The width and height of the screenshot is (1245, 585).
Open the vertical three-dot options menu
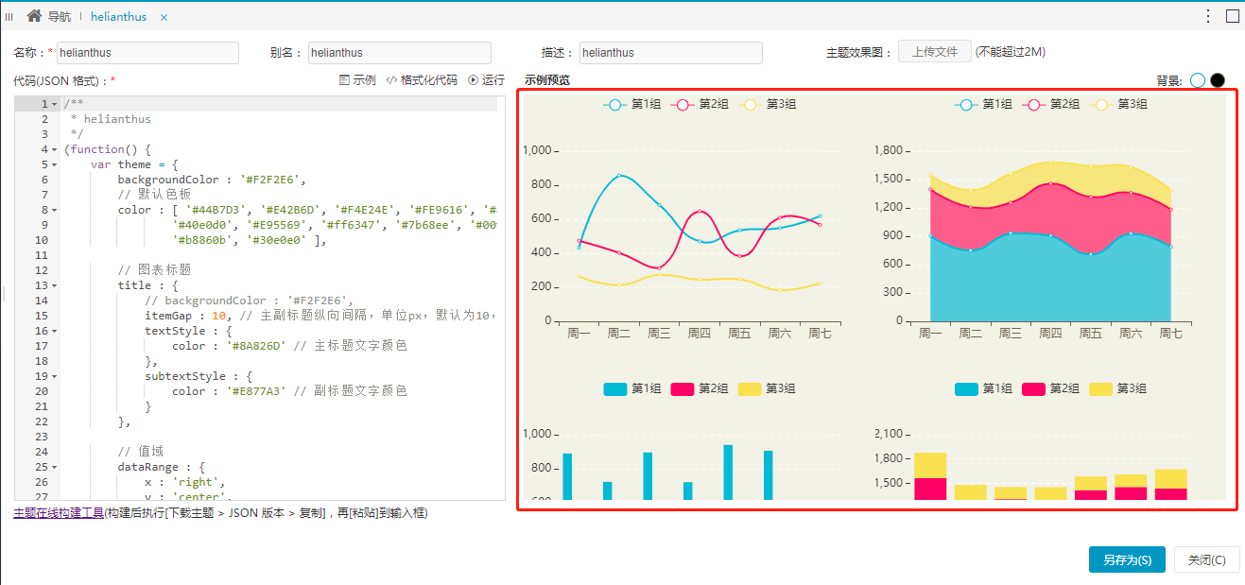point(1208,16)
